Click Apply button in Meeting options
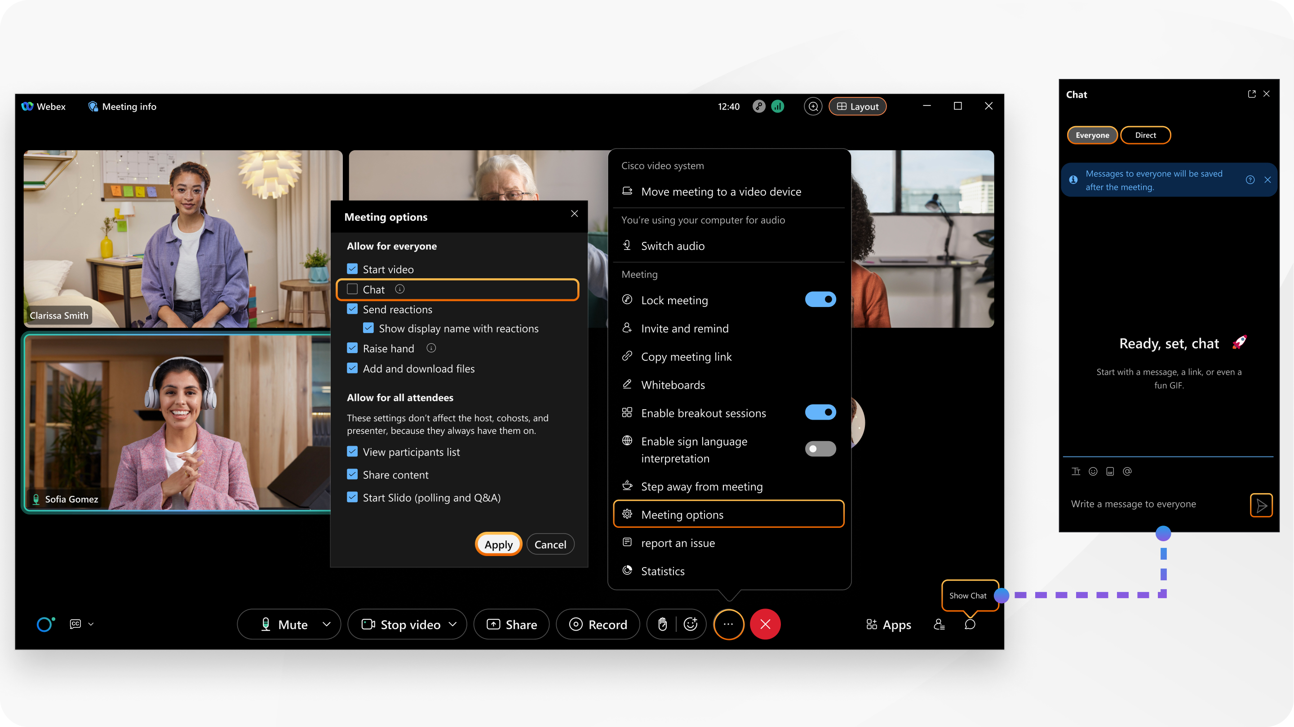 [498, 544]
